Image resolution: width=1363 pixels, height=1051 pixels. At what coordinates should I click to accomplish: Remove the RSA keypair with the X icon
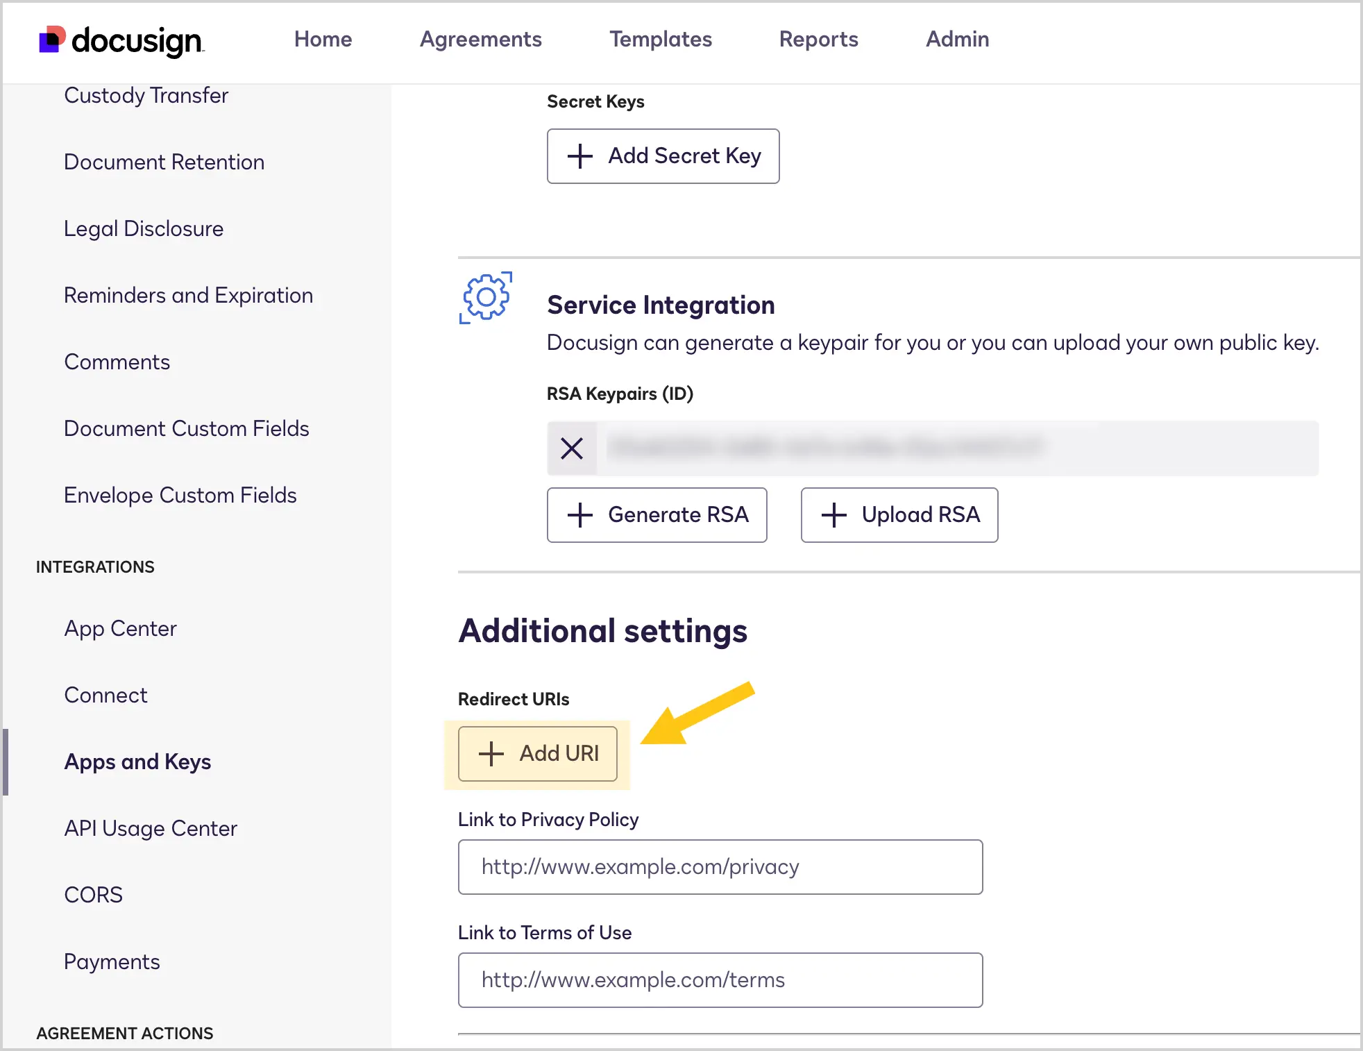[x=572, y=448]
